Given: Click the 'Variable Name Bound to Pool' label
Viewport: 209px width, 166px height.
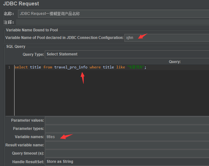Looking at the screenshot, I should click(x=32, y=30).
